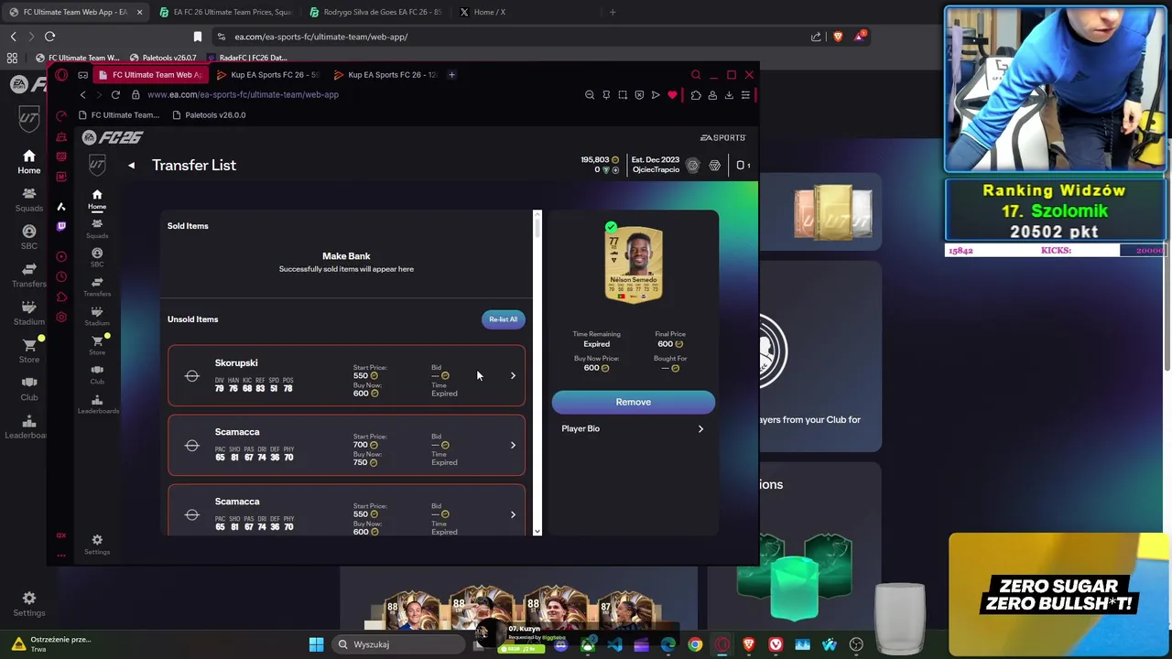This screenshot has width=1172, height=659.
Task: Click Opera snapshot icon in address bar
Action: (x=623, y=95)
